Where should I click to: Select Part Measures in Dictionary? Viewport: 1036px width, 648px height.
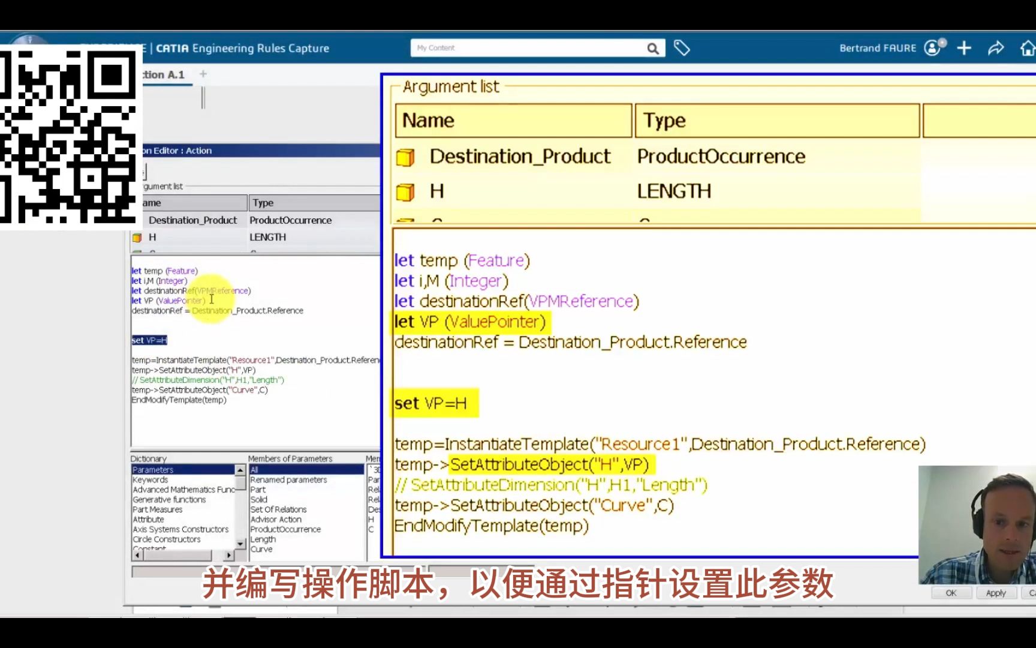click(158, 509)
